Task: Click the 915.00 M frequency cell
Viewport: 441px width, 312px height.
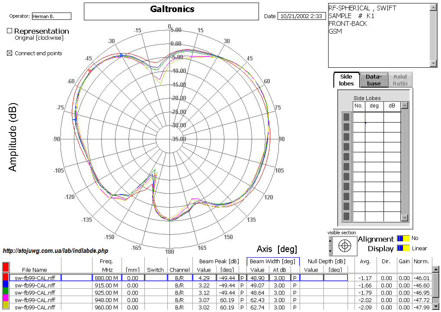Action: pos(107,285)
